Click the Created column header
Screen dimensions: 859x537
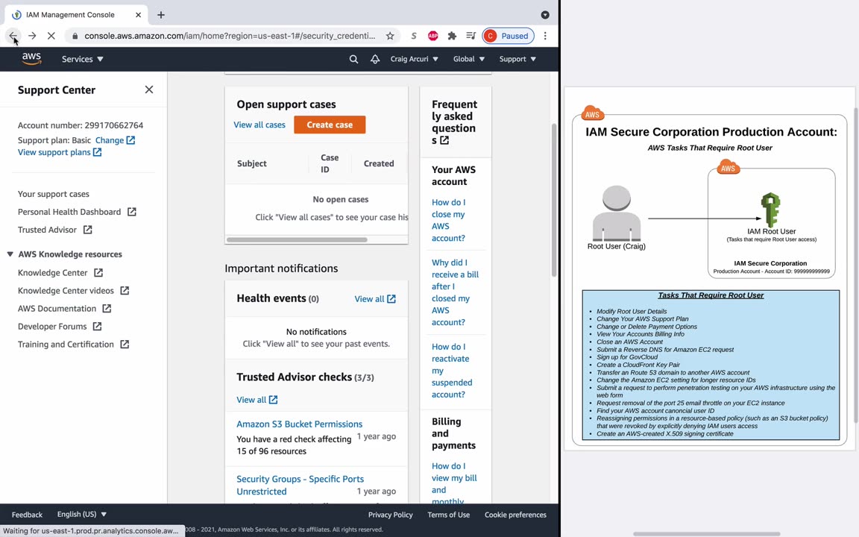[379, 163]
